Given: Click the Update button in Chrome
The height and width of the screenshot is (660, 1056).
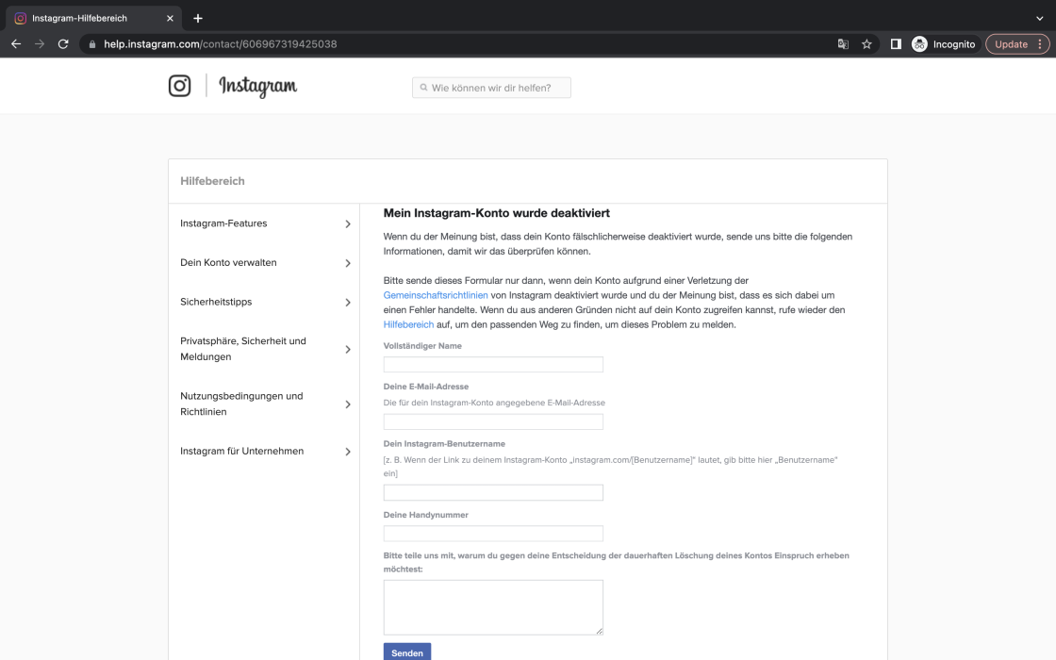Looking at the screenshot, I should tap(1011, 44).
